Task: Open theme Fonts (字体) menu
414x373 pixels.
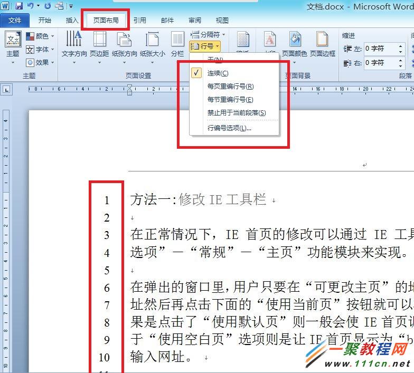Action: [x=40, y=50]
